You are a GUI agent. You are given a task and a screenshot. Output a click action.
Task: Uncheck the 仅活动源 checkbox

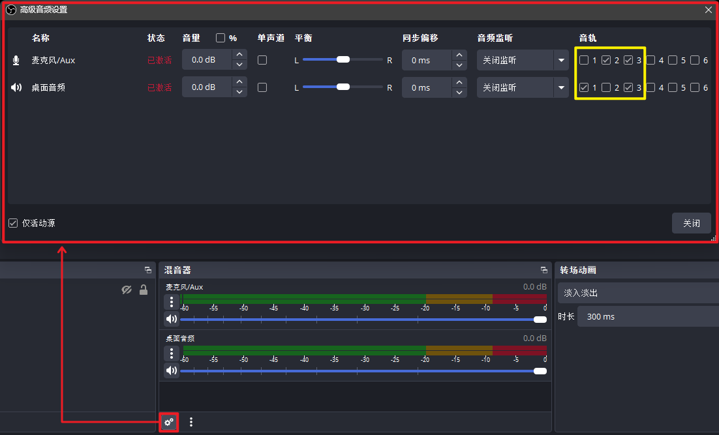[13, 222]
